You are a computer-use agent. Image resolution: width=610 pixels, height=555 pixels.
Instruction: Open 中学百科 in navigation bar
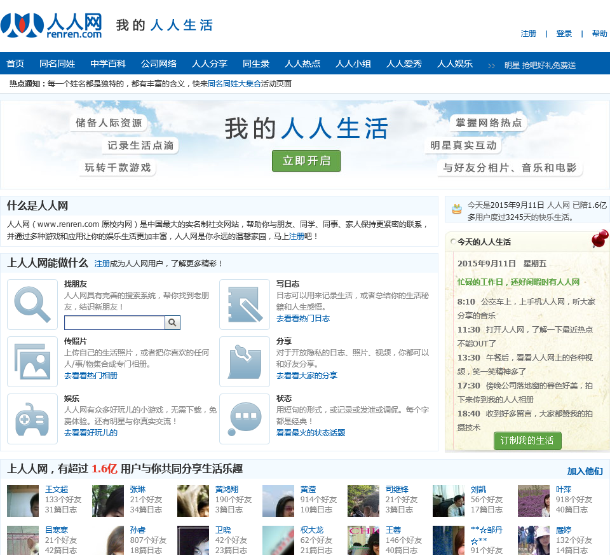point(108,64)
